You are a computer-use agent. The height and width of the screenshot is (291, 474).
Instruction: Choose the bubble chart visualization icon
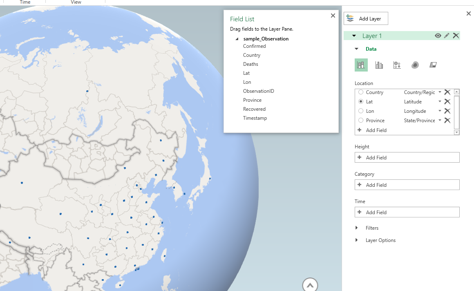[x=397, y=65]
